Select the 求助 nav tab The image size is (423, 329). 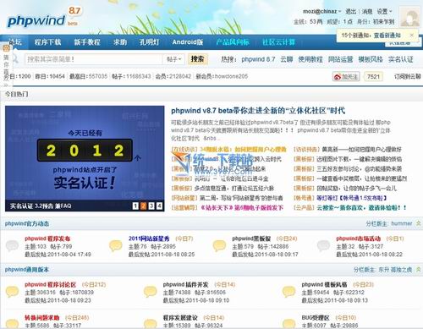tap(120, 42)
